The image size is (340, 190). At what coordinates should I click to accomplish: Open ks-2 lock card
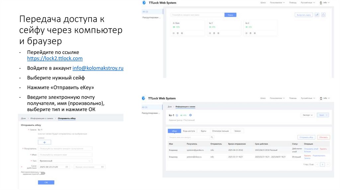click(x=260, y=28)
